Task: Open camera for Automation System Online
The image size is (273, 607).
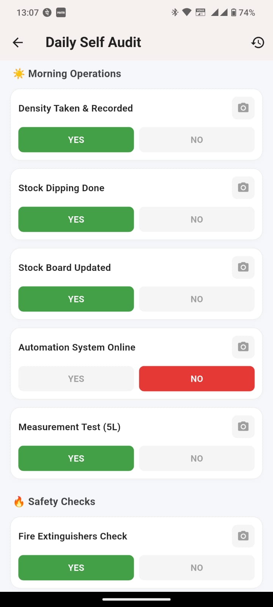Action: coord(243,347)
